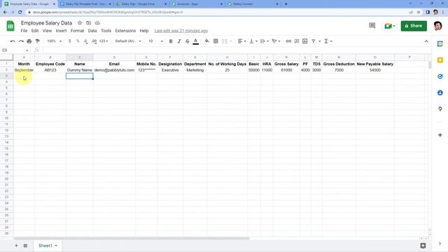Open the text rotation dropdown
Screen dimensions: 448x252
[276, 41]
